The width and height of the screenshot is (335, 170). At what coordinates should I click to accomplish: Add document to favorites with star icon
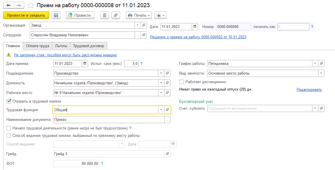31,5
